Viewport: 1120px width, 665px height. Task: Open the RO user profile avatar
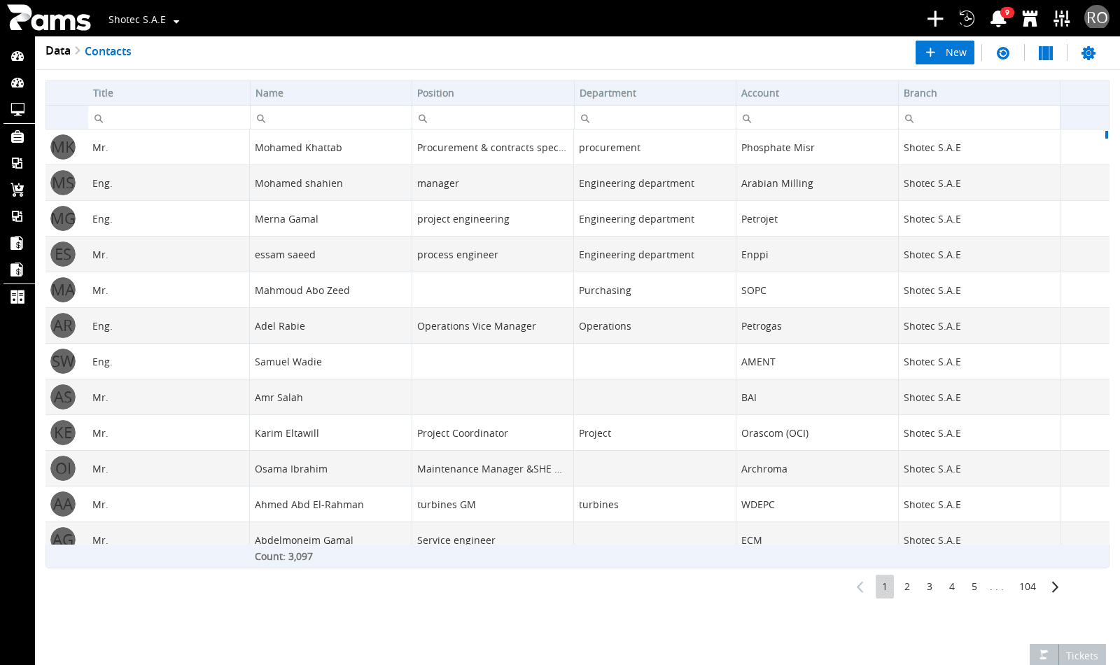pyautogui.click(x=1096, y=17)
